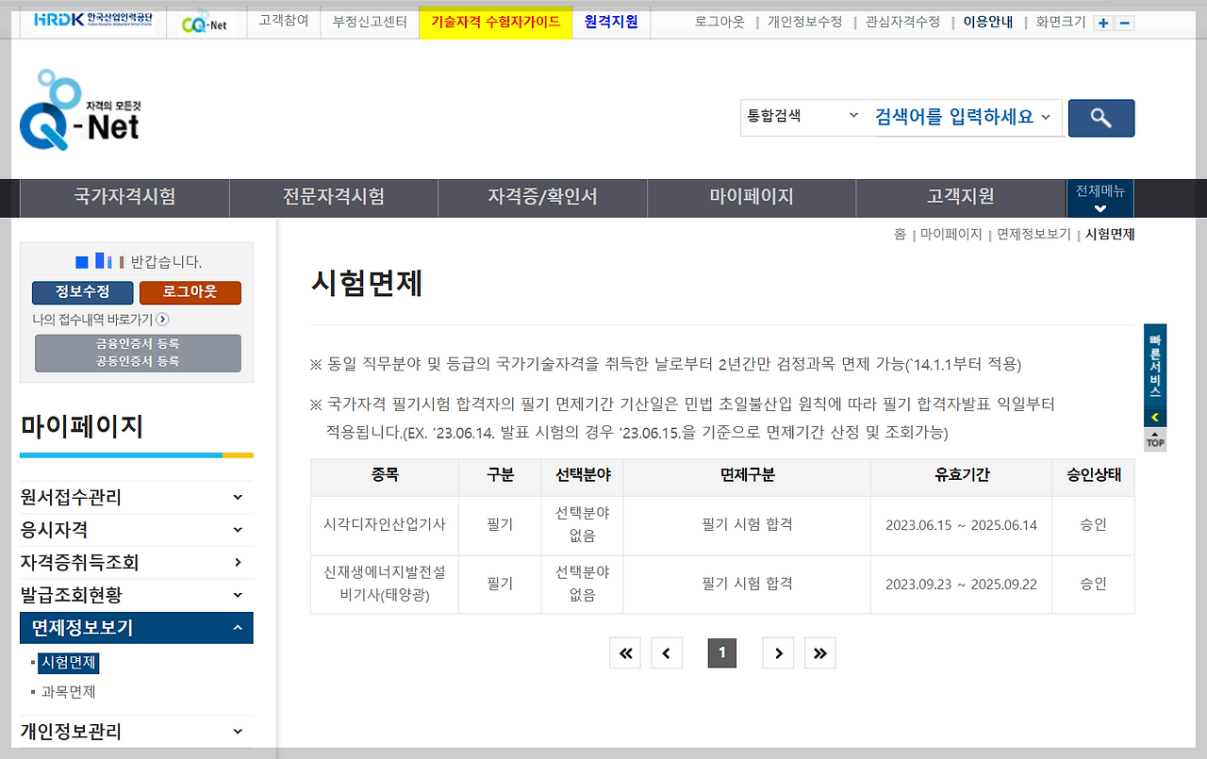Click 유효기간 column header
Screen dimensions: 1207x759
961,475
